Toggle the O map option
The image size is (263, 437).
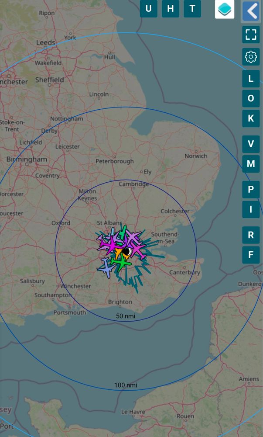coord(251,98)
